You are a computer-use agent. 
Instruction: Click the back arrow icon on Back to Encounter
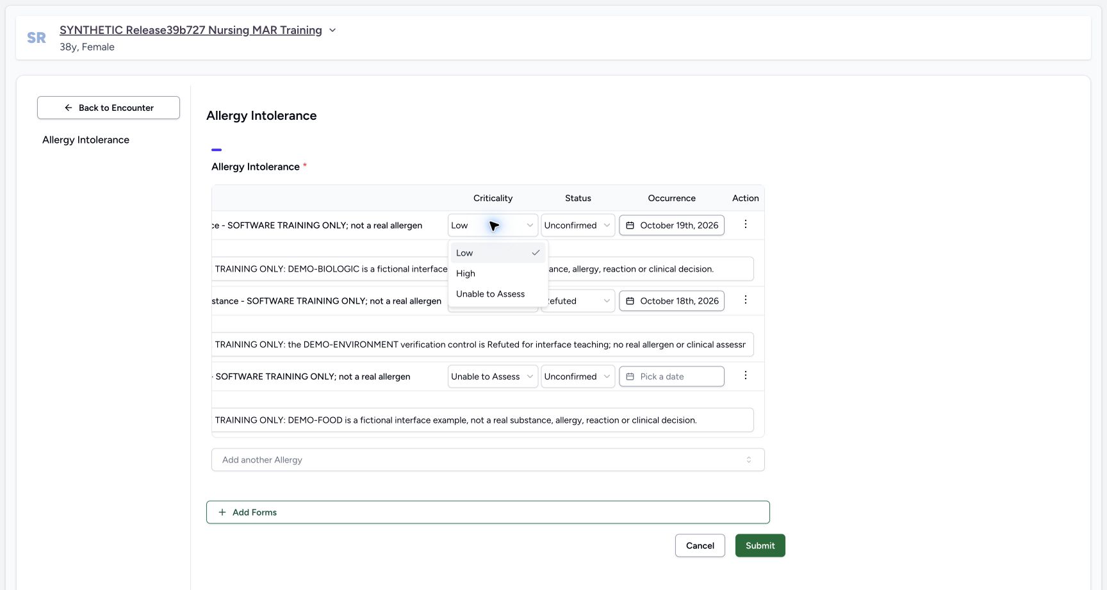point(69,108)
